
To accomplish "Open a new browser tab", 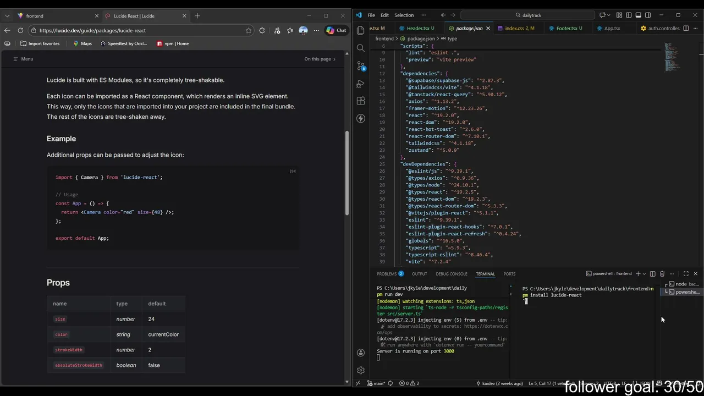I will pyautogui.click(x=197, y=15).
